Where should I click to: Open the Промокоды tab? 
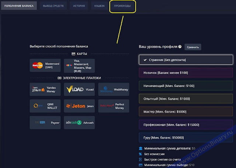tap(122, 6)
